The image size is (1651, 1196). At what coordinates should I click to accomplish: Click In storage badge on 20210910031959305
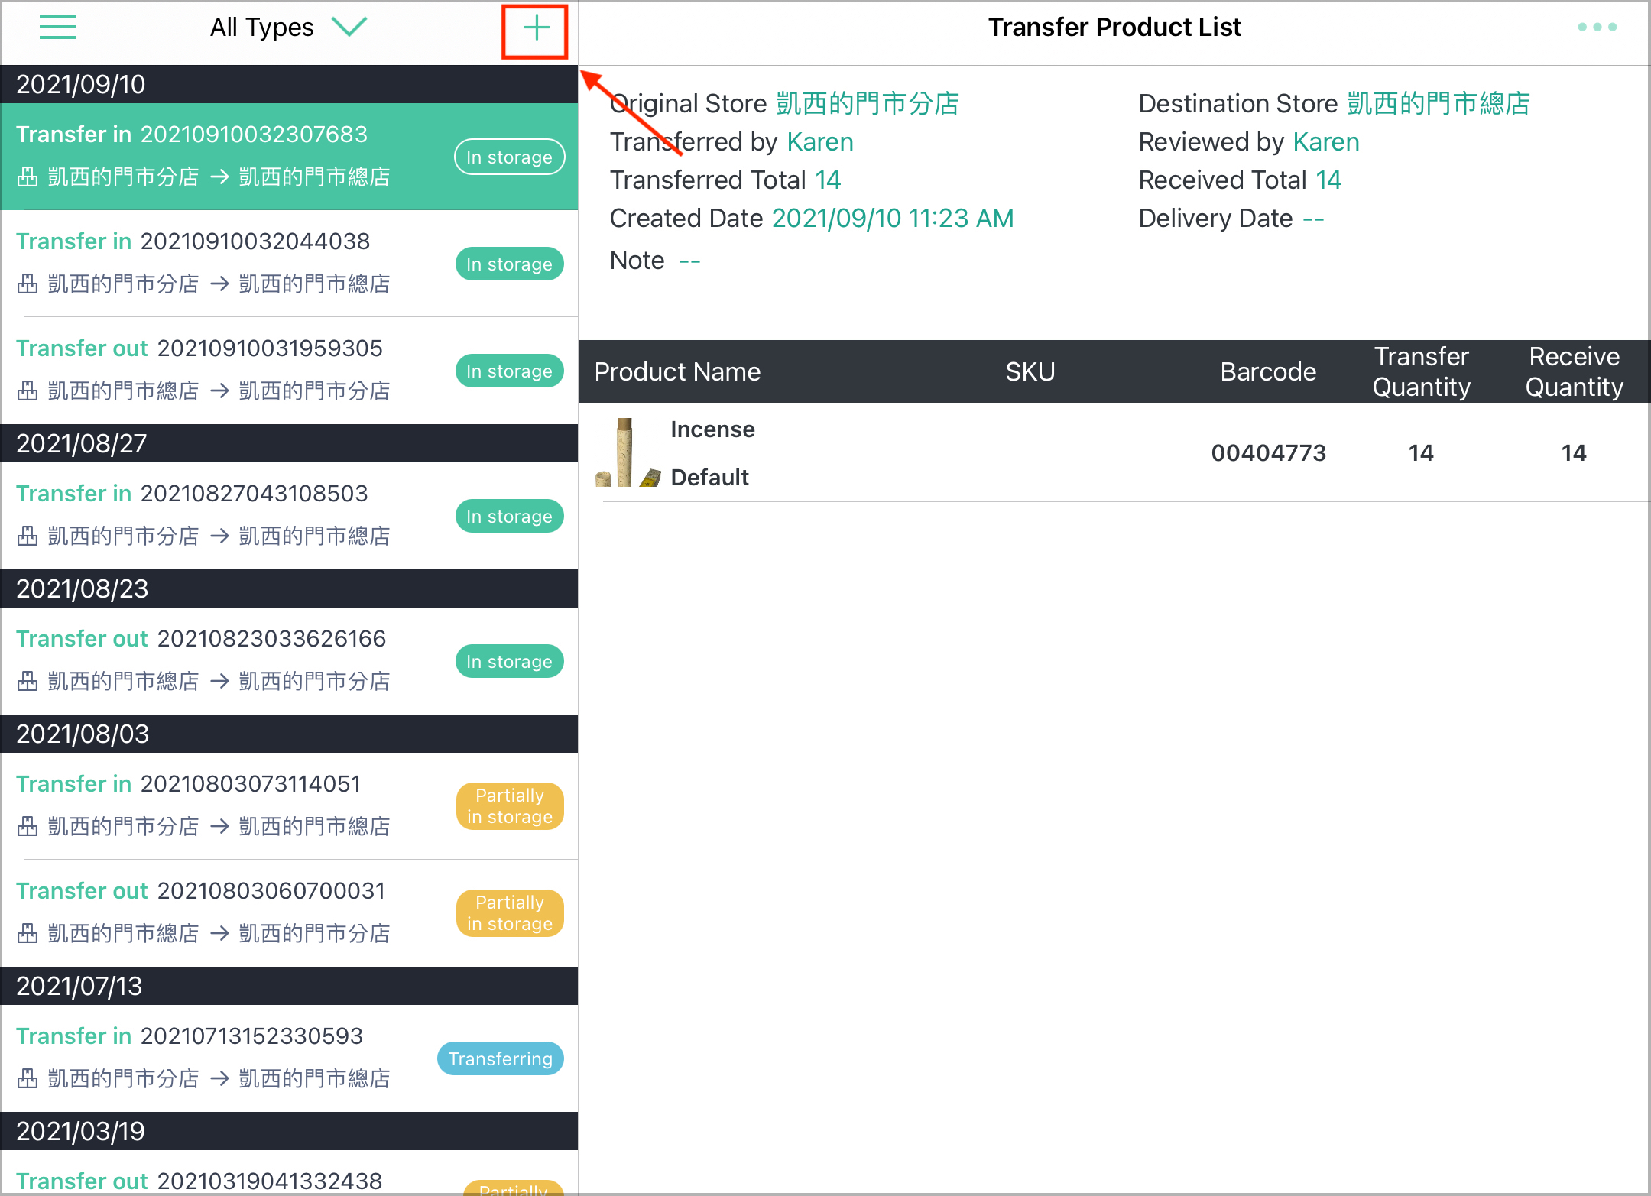coord(509,371)
